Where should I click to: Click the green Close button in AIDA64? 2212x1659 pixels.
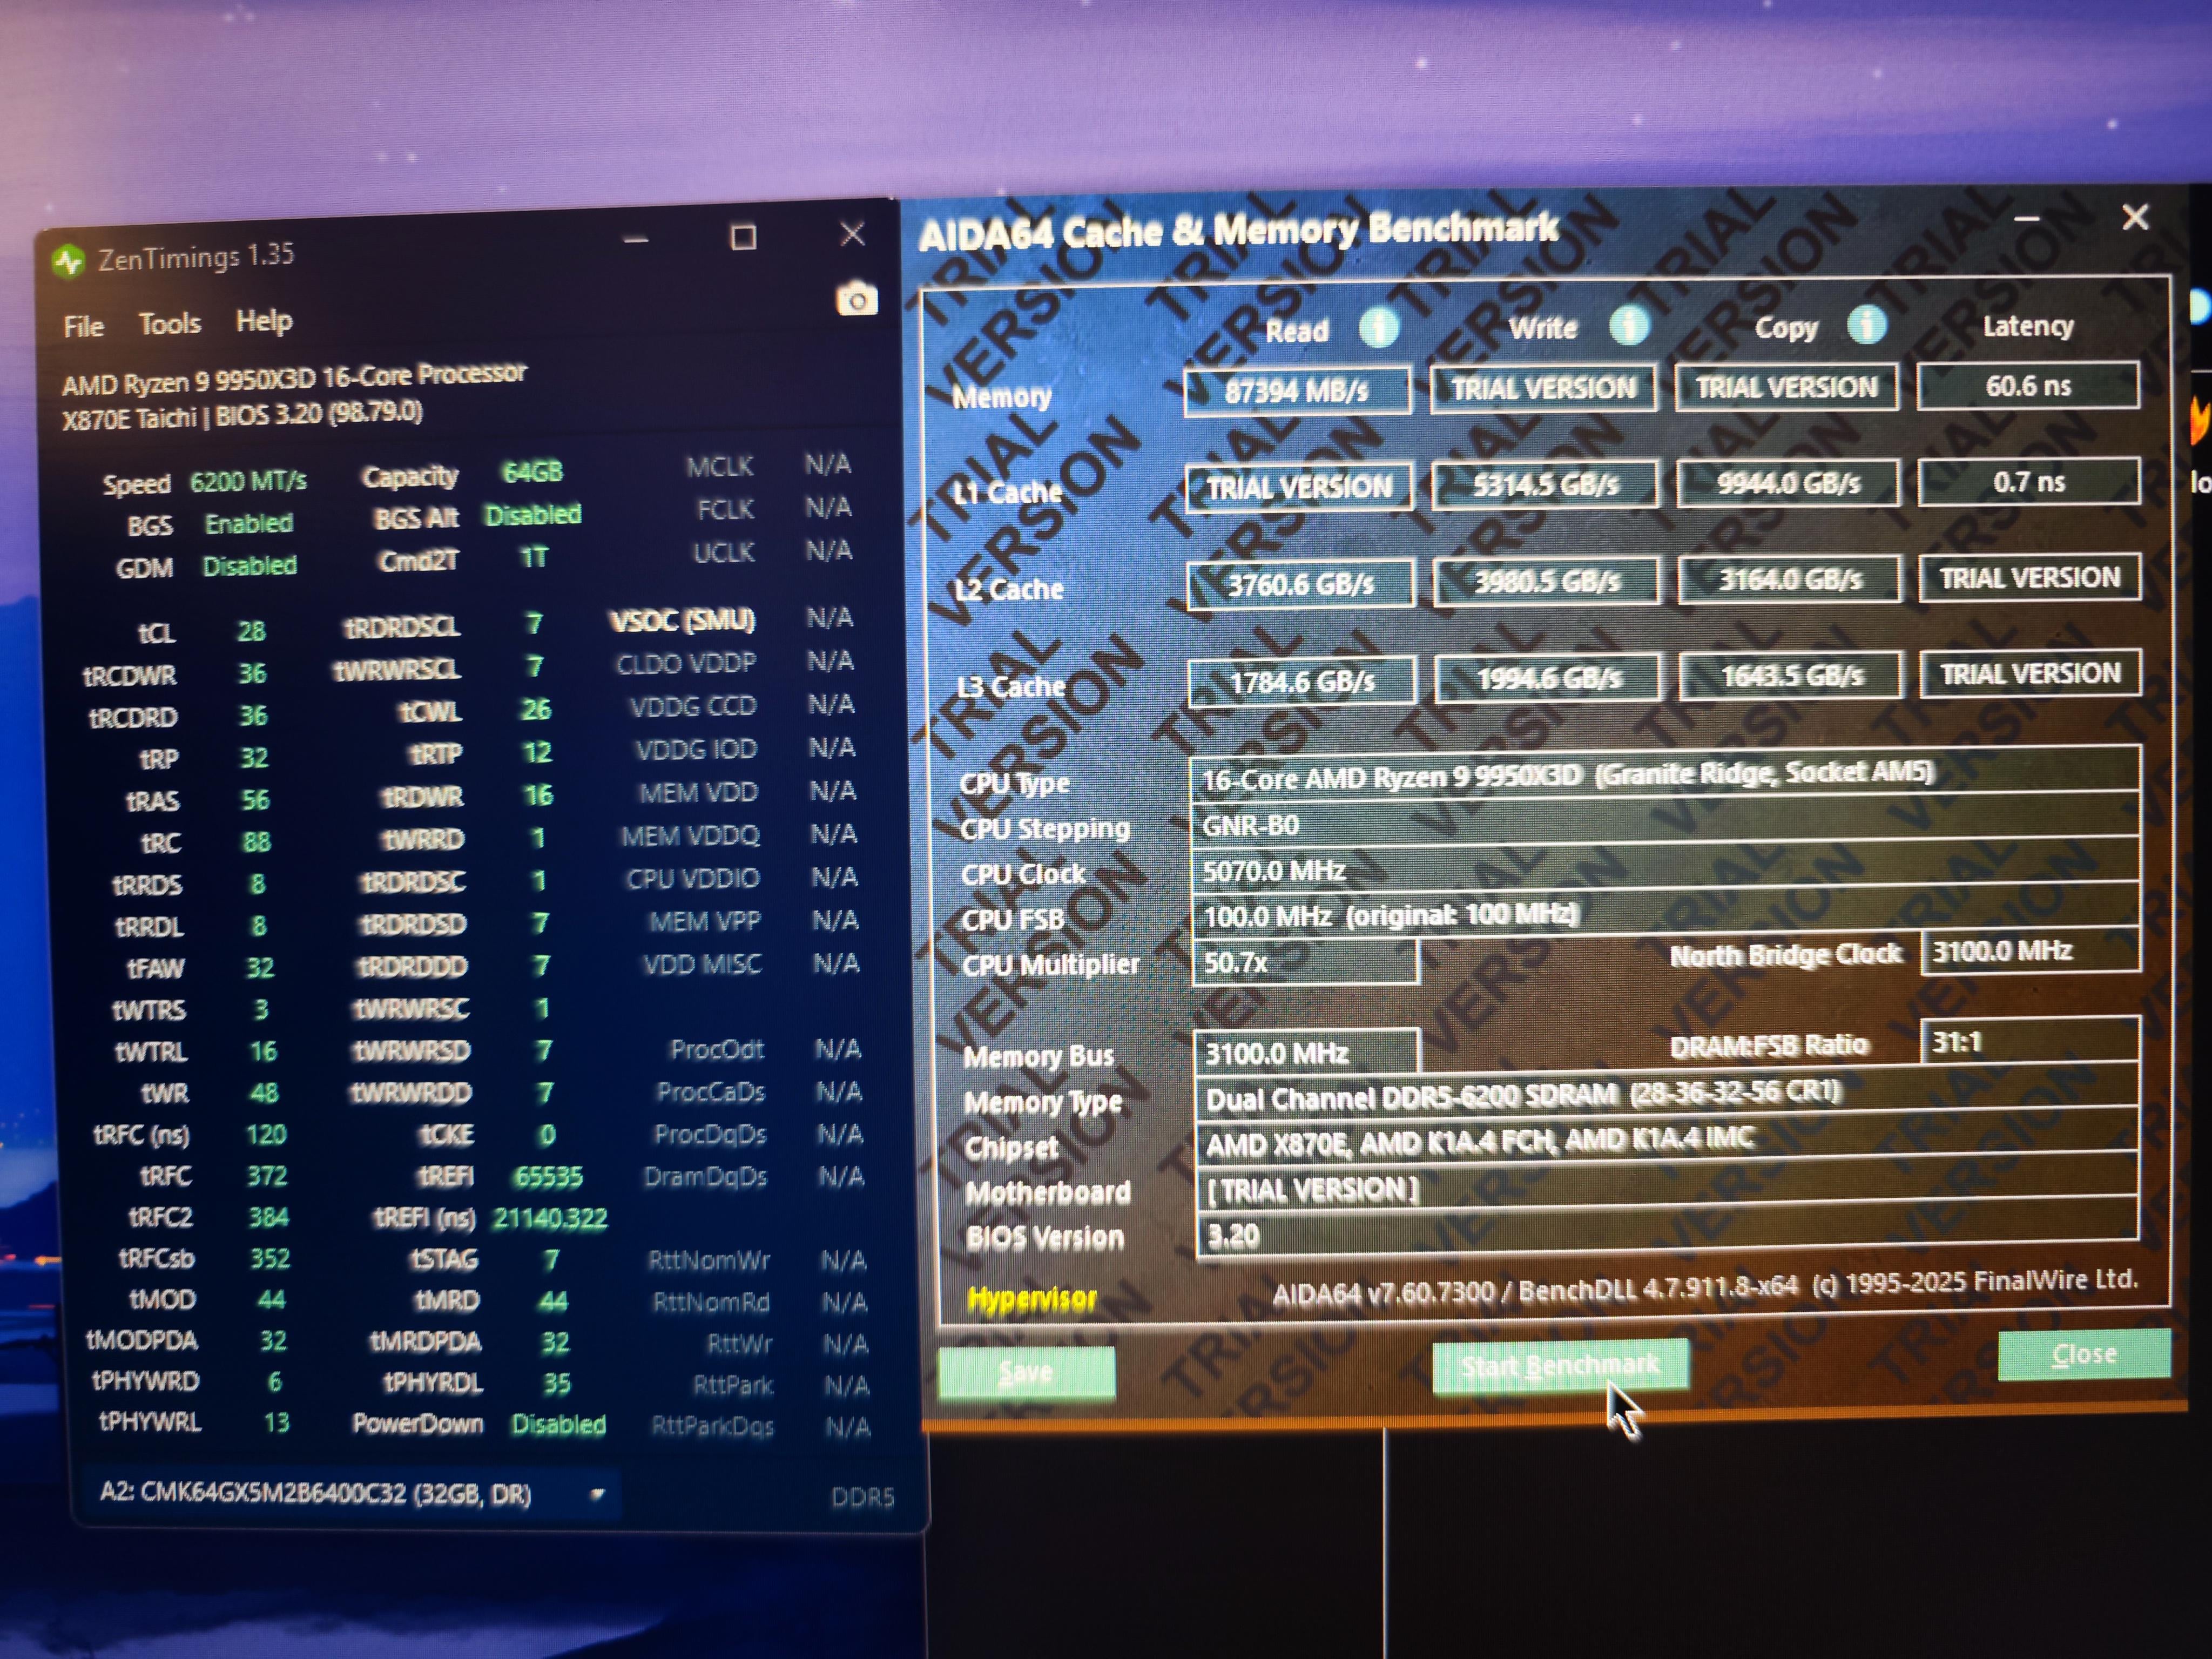coord(2084,1355)
